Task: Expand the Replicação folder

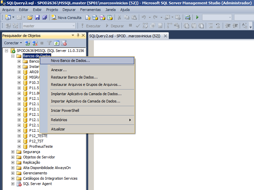Action: [x=13, y=162]
